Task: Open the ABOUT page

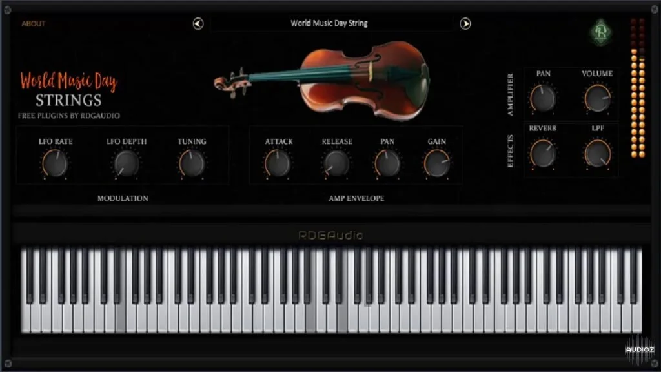Action: pos(34,24)
